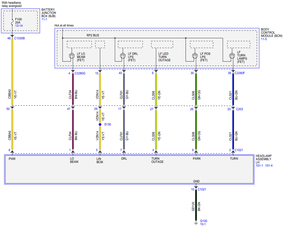This screenshot has width=284, height=226.
Task: Click the LF TURN LAMPS FET symbol
Action: tap(232, 56)
